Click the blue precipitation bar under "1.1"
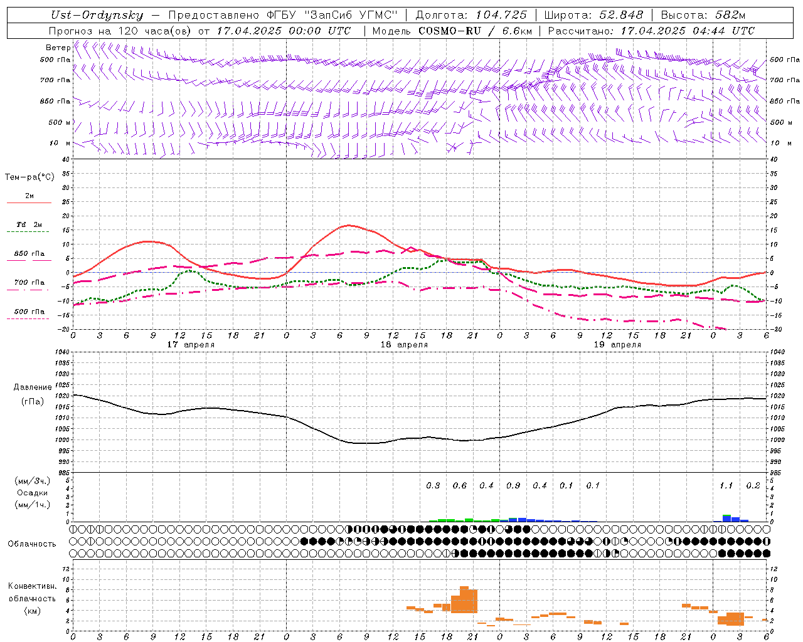803x642 pixels. [727, 519]
